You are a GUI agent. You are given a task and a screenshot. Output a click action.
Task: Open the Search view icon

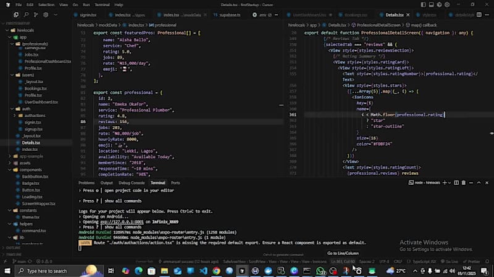[26, 15]
